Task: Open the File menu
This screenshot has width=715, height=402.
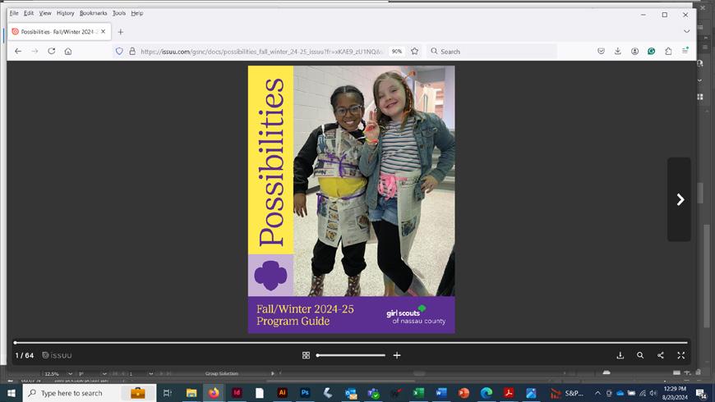Action: pos(14,13)
